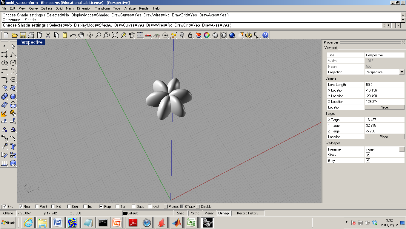Open the Analyze menu
The width and height of the screenshot is (406, 229).
pos(130,8)
